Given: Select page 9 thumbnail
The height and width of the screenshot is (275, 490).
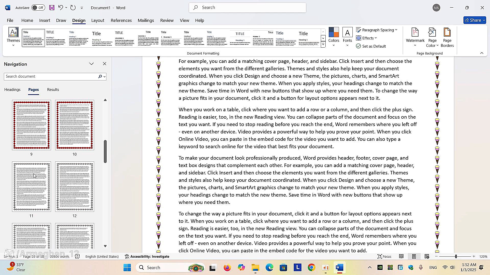Looking at the screenshot, I should coord(31,125).
